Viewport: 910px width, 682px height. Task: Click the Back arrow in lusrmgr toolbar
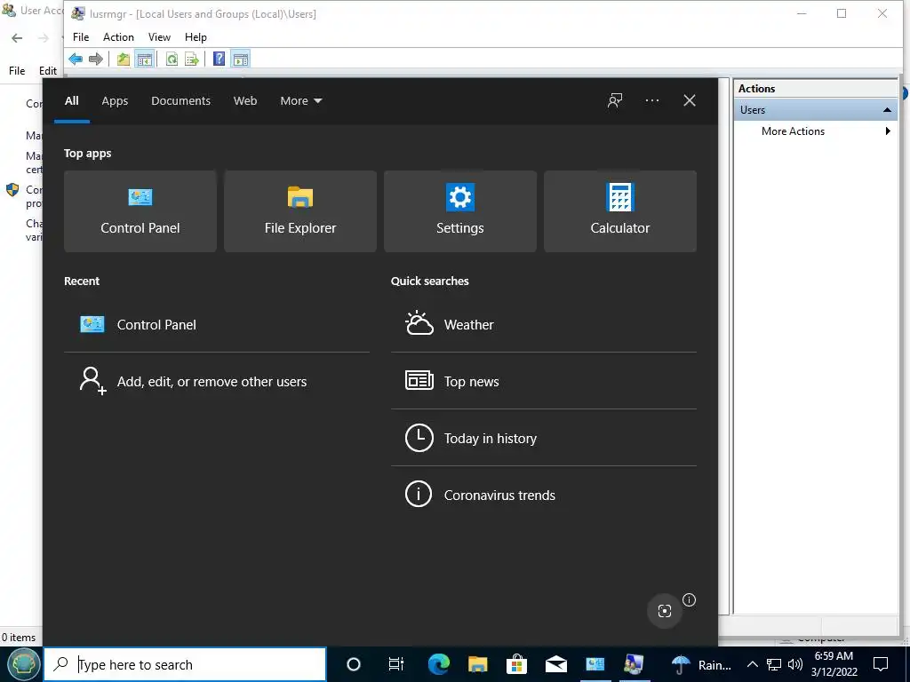(x=76, y=59)
